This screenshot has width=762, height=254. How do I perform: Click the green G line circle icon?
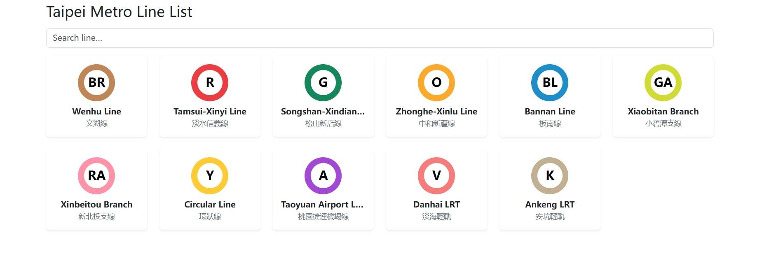point(323,82)
